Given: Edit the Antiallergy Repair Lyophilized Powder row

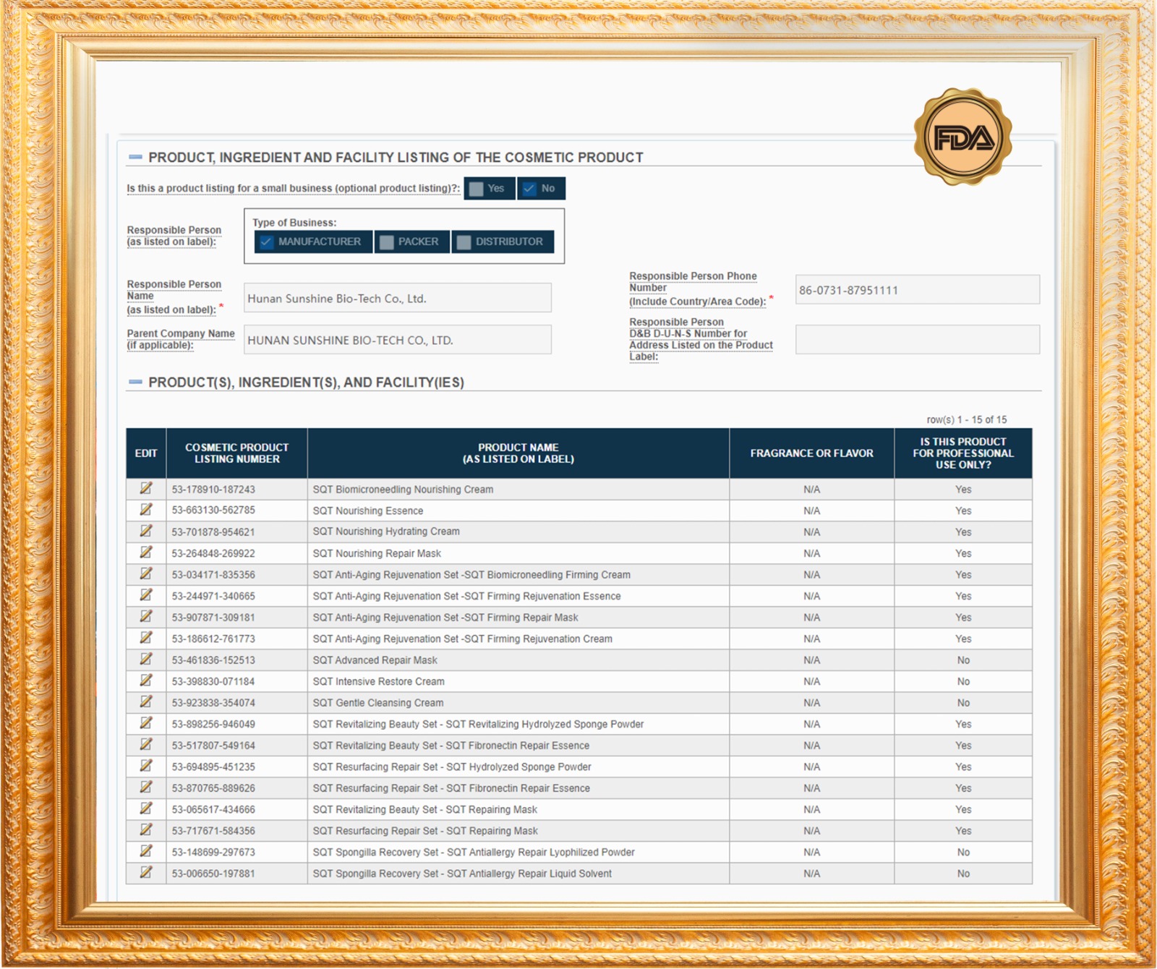Looking at the screenshot, I should pos(146,851).
